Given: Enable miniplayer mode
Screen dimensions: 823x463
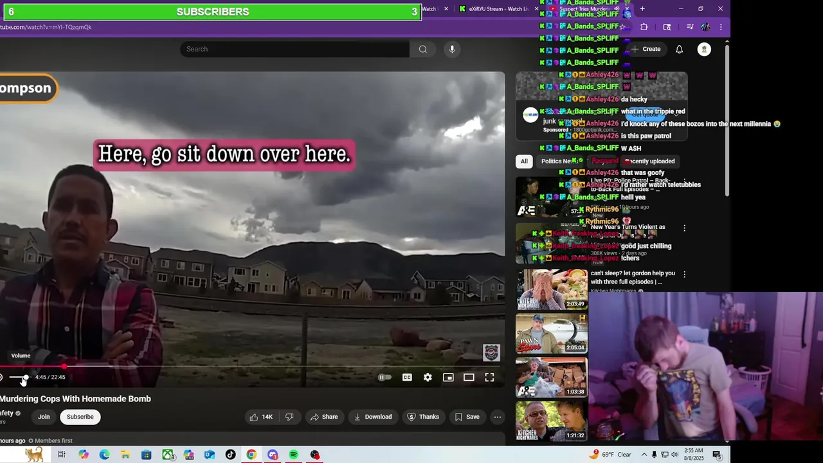Looking at the screenshot, I should 448,377.
